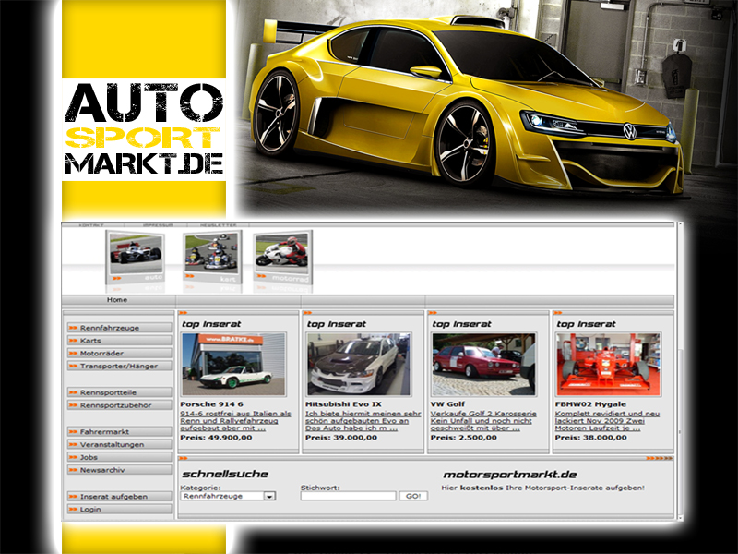This screenshot has height=554, width=738.
Task: Visit the Fahrermarkt section
Action: pos(120,431)
